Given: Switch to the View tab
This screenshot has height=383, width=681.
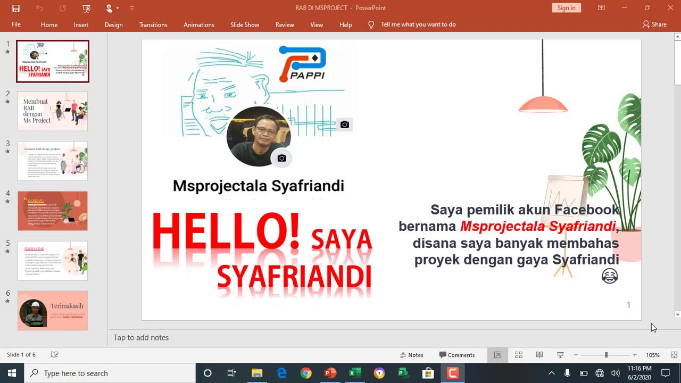Looking at the screenshot, I should click(317, 24).
